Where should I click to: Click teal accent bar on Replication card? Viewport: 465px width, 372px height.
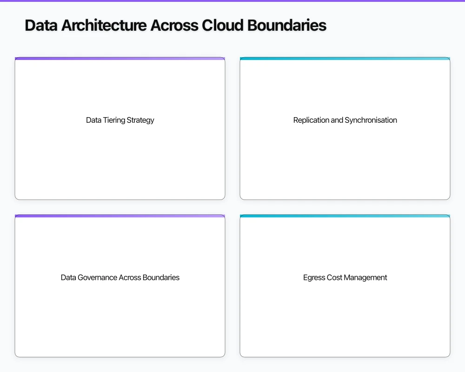(345, 59)
